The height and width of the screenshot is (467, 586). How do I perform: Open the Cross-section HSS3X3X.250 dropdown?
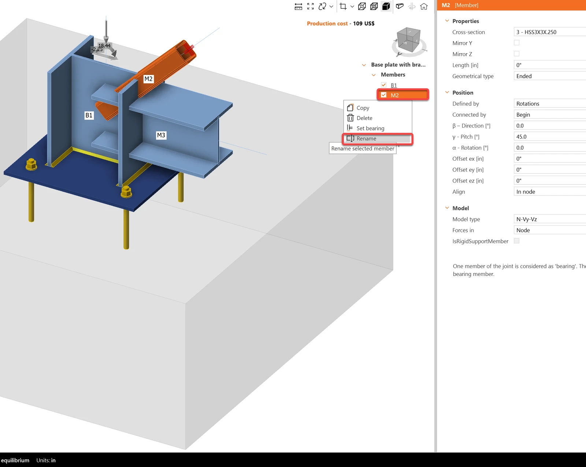point(550,32)
